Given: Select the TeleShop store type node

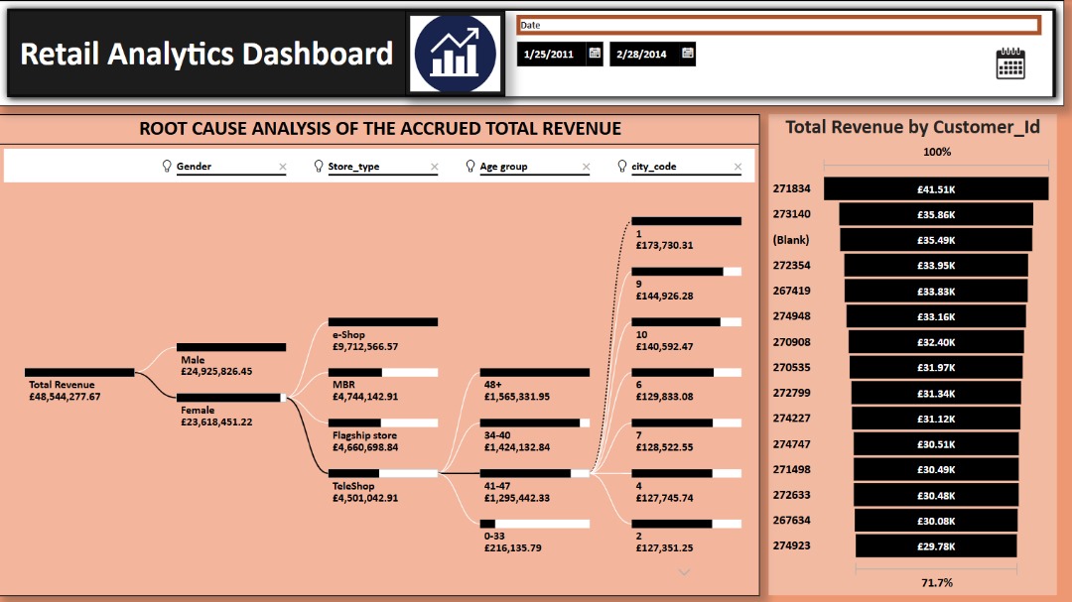Looking at the screenshot, I should [x=383, y=473].
